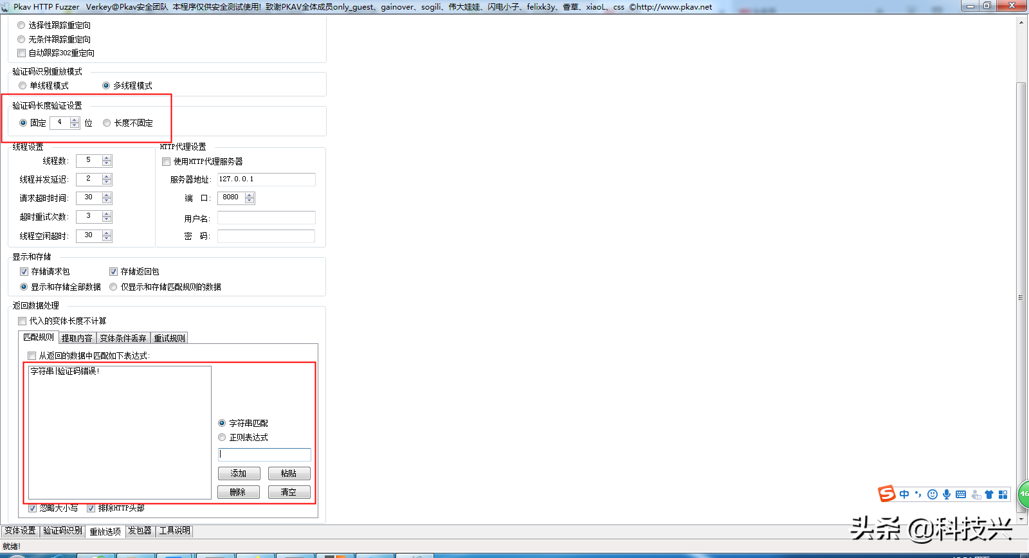Click the vertical scrollbar thumb

tap(1021, 297)
